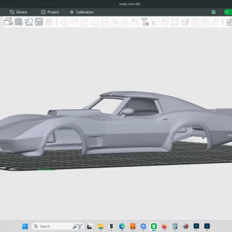Select the Scale gizmo tool
Viewport: 232px width, 232px height.
(85, 22)
